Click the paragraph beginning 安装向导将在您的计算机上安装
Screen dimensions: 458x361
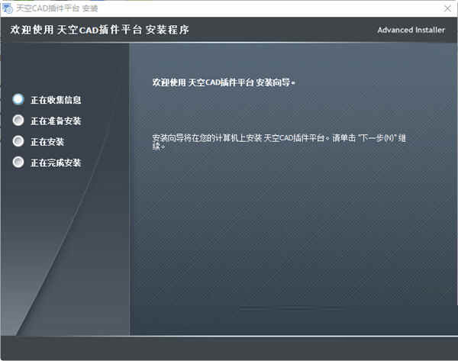pos(279,142)
